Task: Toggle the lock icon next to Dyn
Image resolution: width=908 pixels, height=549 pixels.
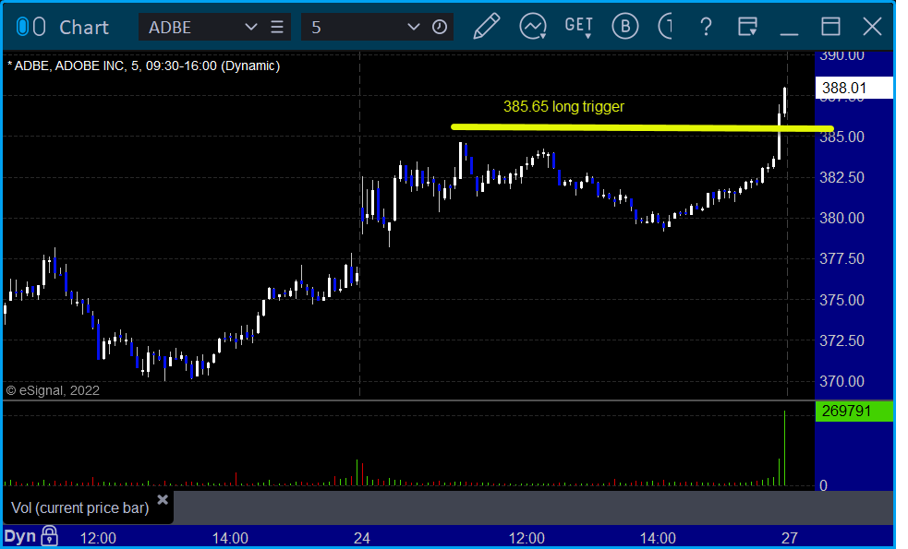Action: [49, 536]
